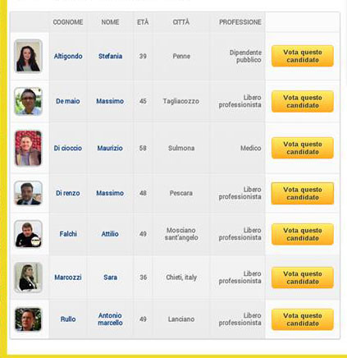Vote for candidate Altigondo Stefania
Viewport: 347px width, 358px height.
(x=303, y=56)
